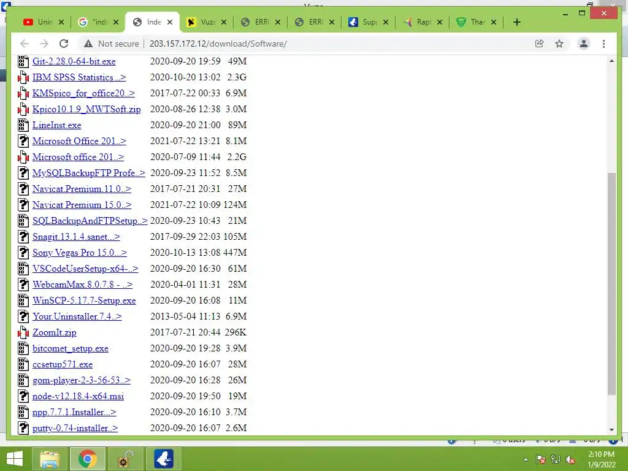Screen dimensions: 628x471
Task: Download ccsetup571.exe link
Action: point(63,364)
